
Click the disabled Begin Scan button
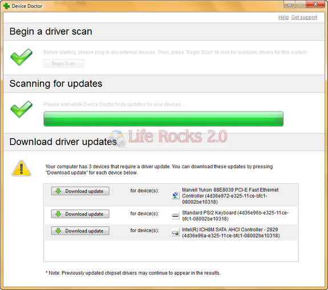[x=63, y=63]
